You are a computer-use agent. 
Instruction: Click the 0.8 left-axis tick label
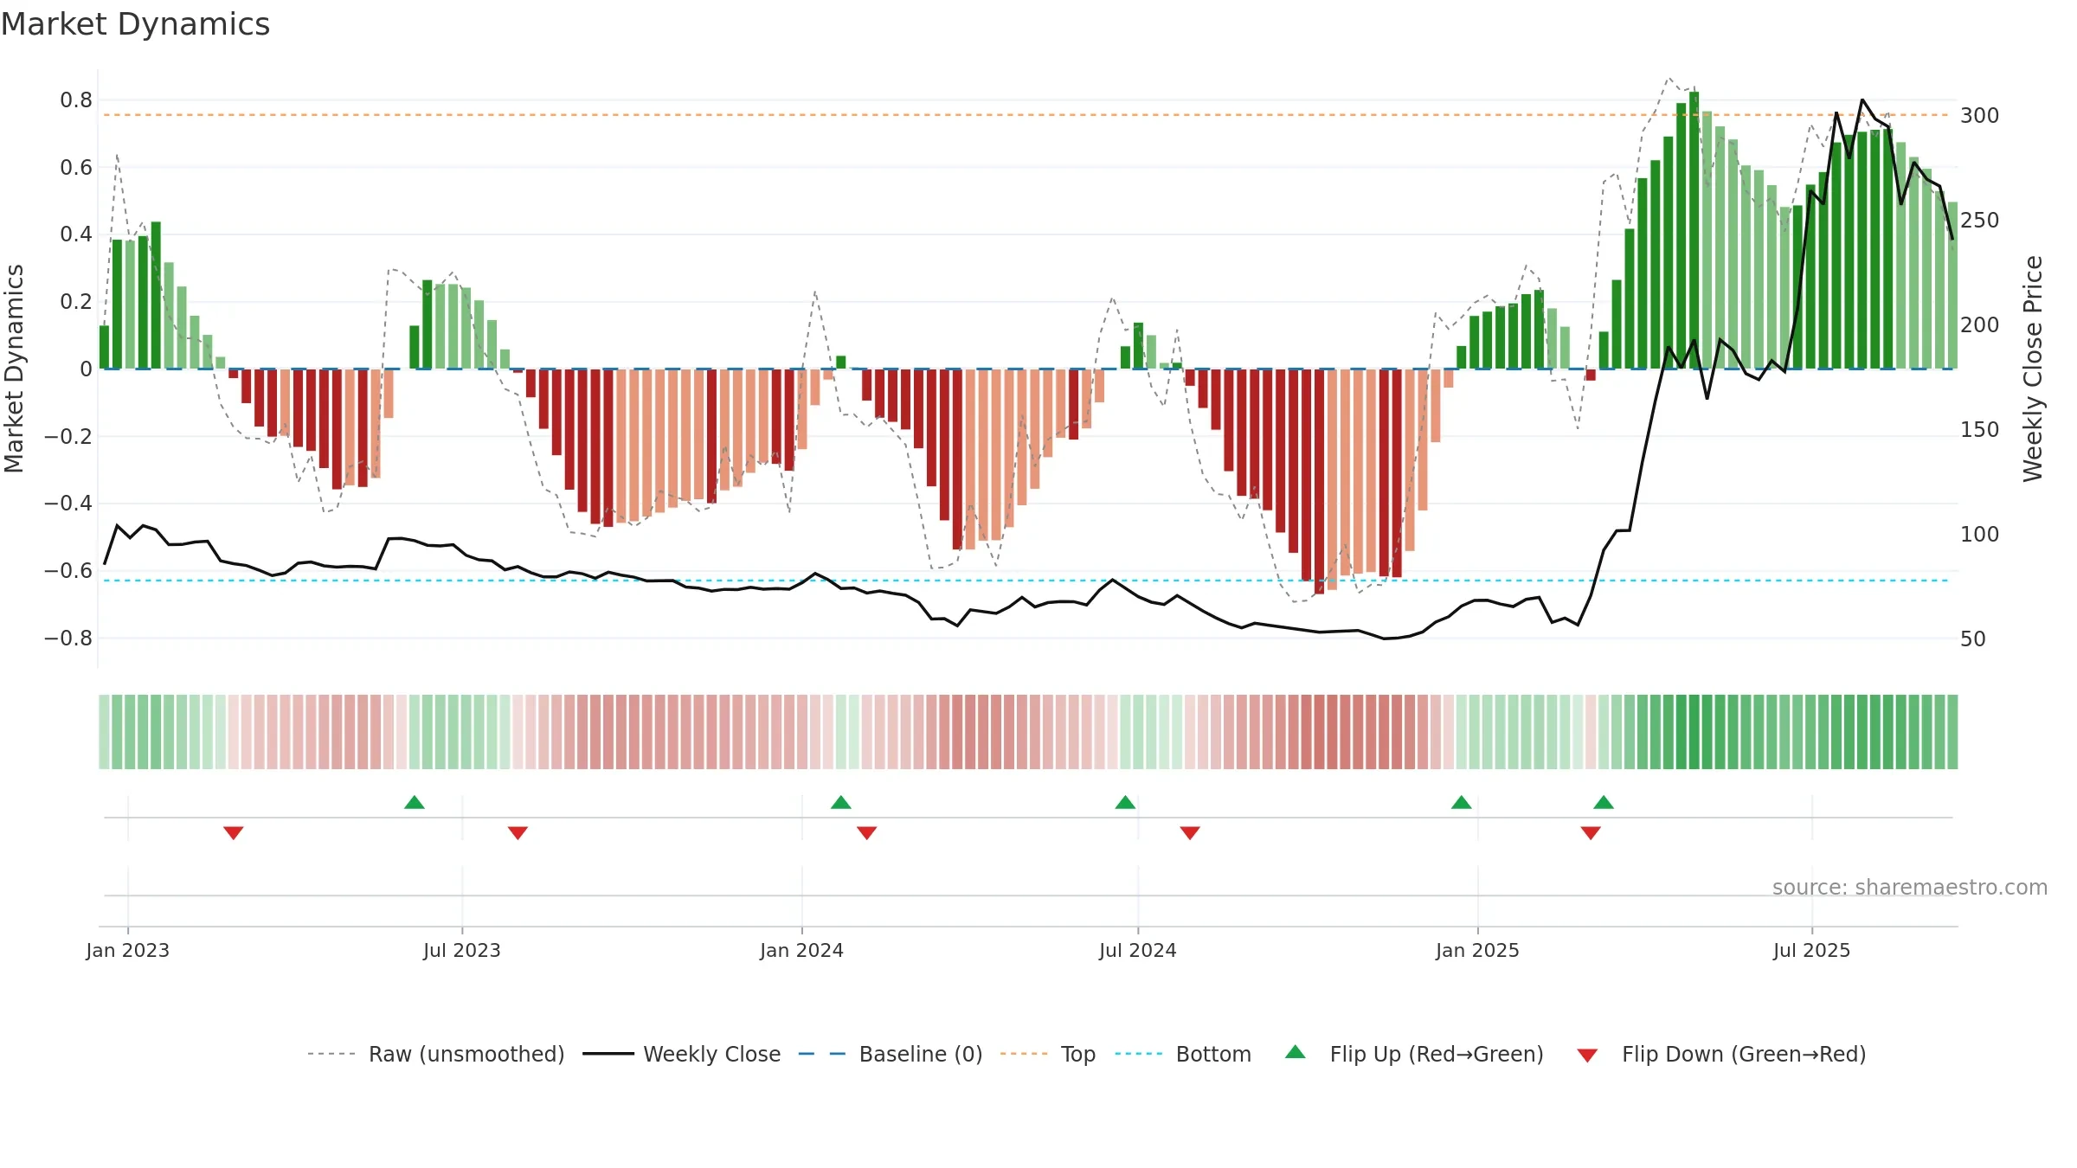pos(76,100)
